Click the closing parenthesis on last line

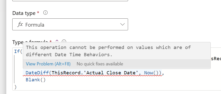coord(15,87)
